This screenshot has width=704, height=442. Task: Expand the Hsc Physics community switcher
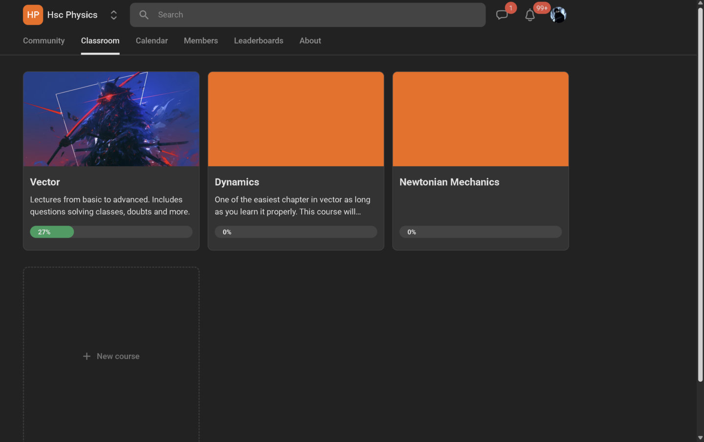(x=113, y=15)
